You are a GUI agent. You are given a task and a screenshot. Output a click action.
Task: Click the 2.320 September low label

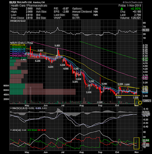(100, 102)
